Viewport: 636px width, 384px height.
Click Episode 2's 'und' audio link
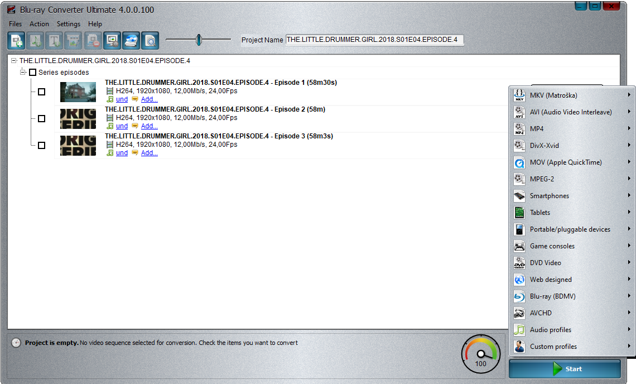coord(122,126)
